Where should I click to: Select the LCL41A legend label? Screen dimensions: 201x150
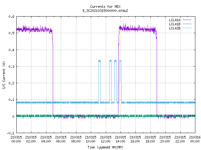175,20
